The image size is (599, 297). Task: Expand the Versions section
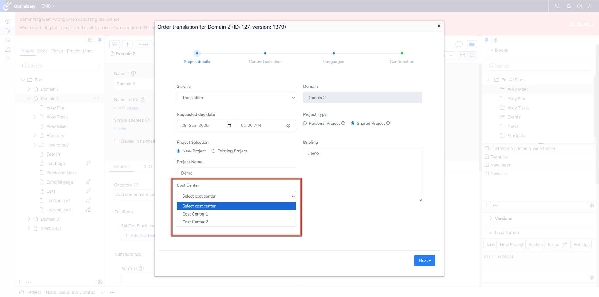point(491,218)
